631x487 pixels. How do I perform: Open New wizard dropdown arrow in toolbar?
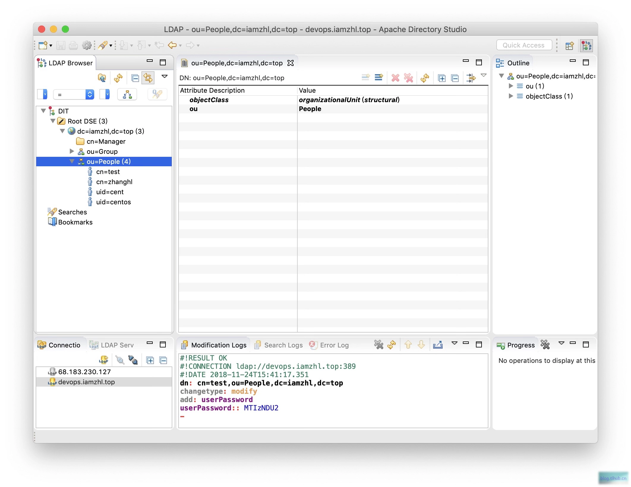click(x=51, y=46)
